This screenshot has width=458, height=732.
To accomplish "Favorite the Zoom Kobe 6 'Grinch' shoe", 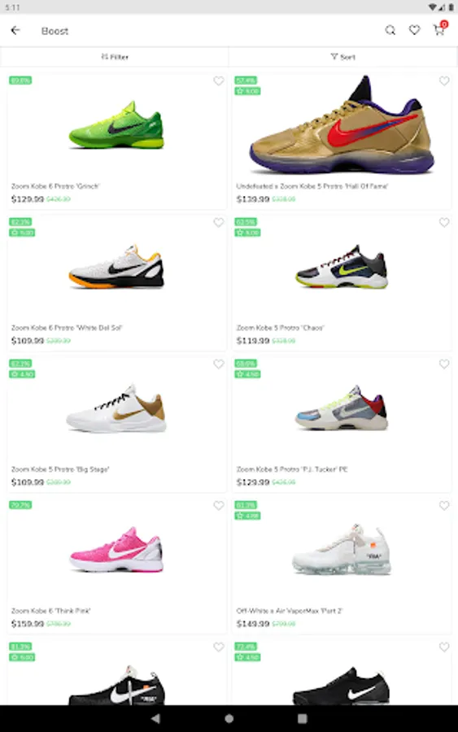I will point(219,81).
